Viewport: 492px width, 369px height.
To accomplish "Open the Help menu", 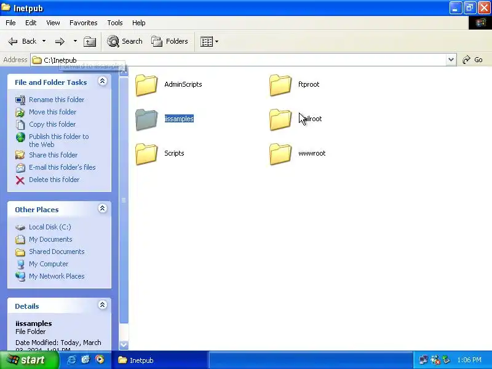I will [x=139, y=23].
